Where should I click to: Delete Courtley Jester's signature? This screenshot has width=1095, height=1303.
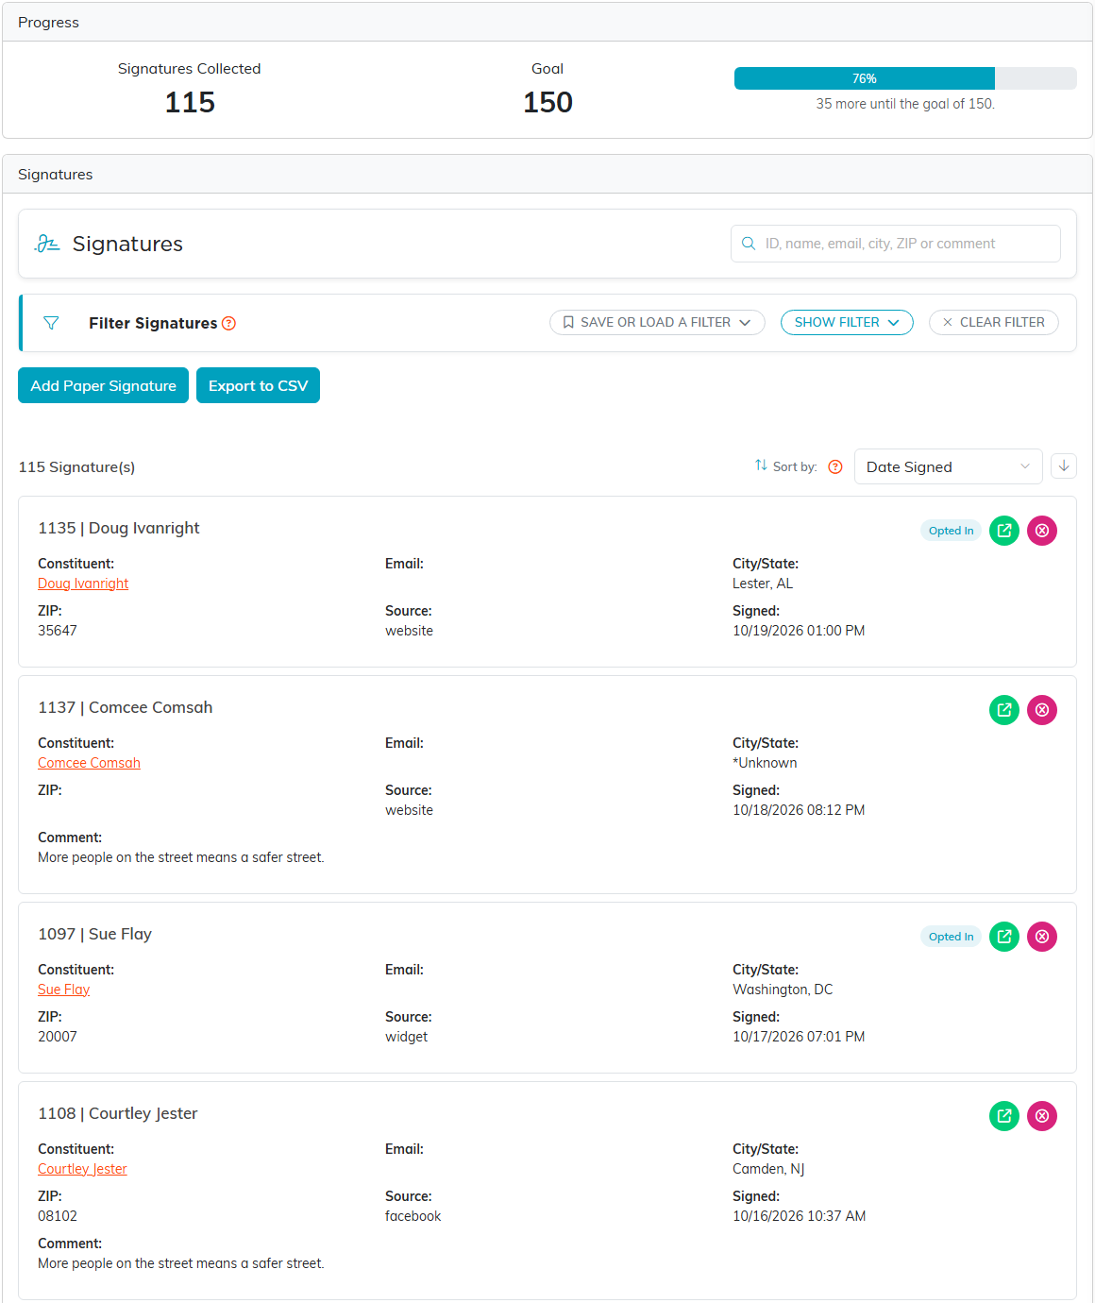point(1042,1116)
